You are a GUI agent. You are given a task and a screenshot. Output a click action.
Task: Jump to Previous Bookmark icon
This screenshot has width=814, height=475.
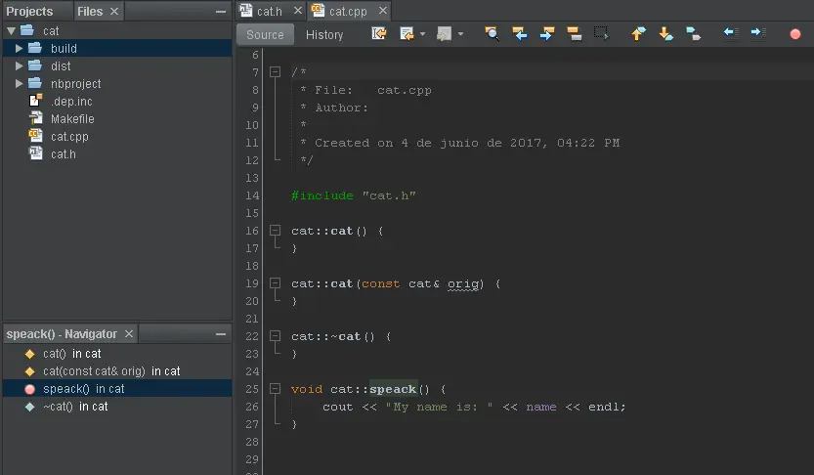pos(638,34)
